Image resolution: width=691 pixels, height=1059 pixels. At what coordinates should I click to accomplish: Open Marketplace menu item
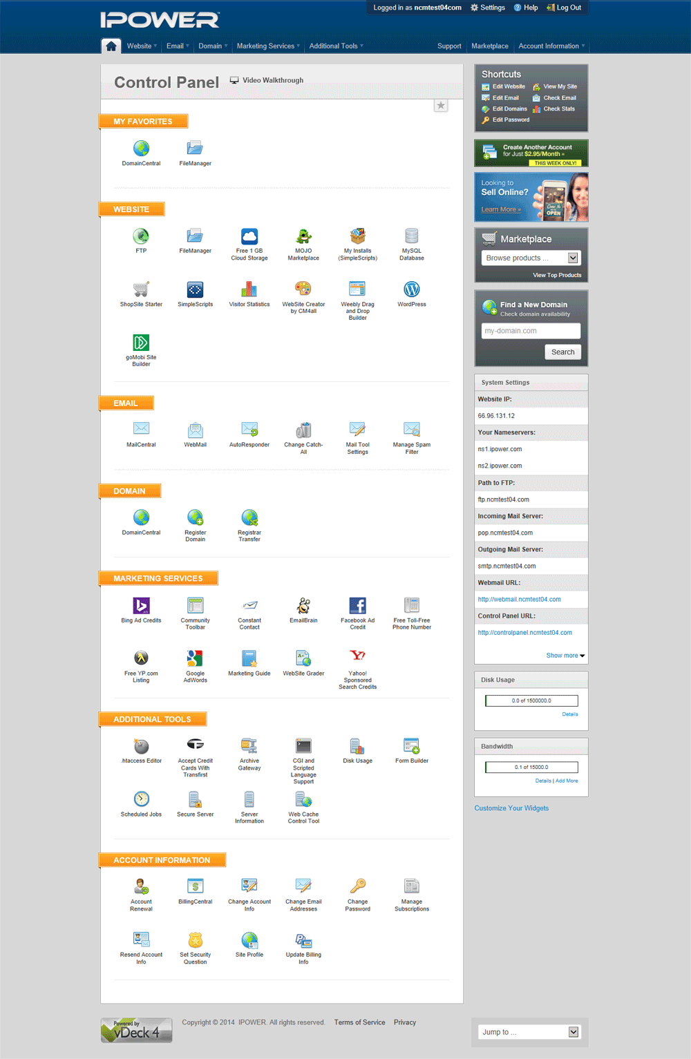click(x=490, y=46)
